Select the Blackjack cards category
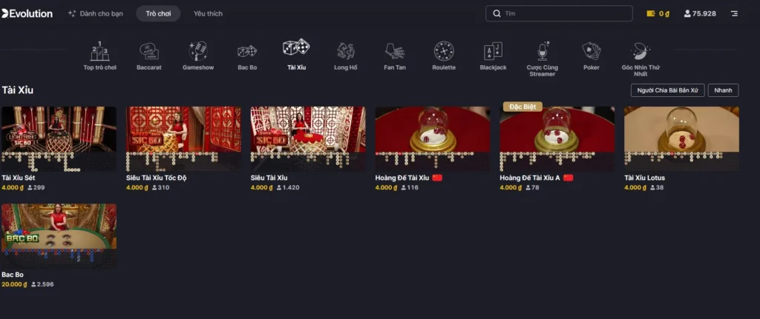The image size is (760, 319). coord(493,56)
